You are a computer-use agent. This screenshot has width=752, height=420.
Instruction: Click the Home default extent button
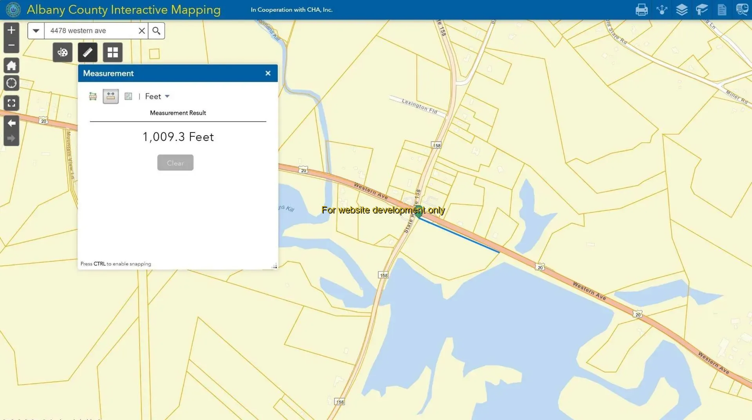tap(11, 65)
